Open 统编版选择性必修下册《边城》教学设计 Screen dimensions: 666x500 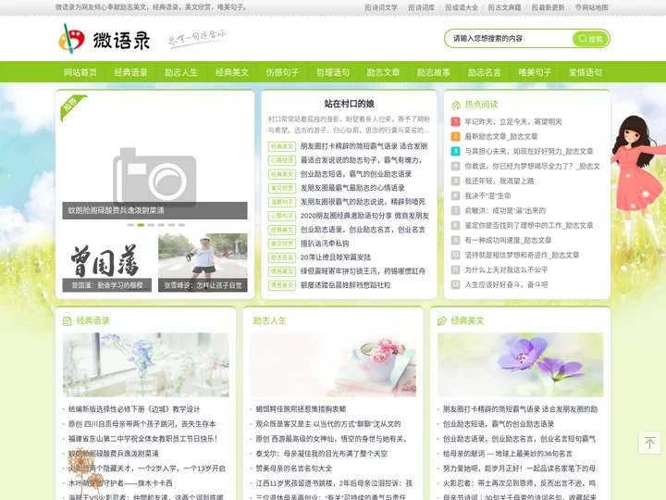click(134, 409)
